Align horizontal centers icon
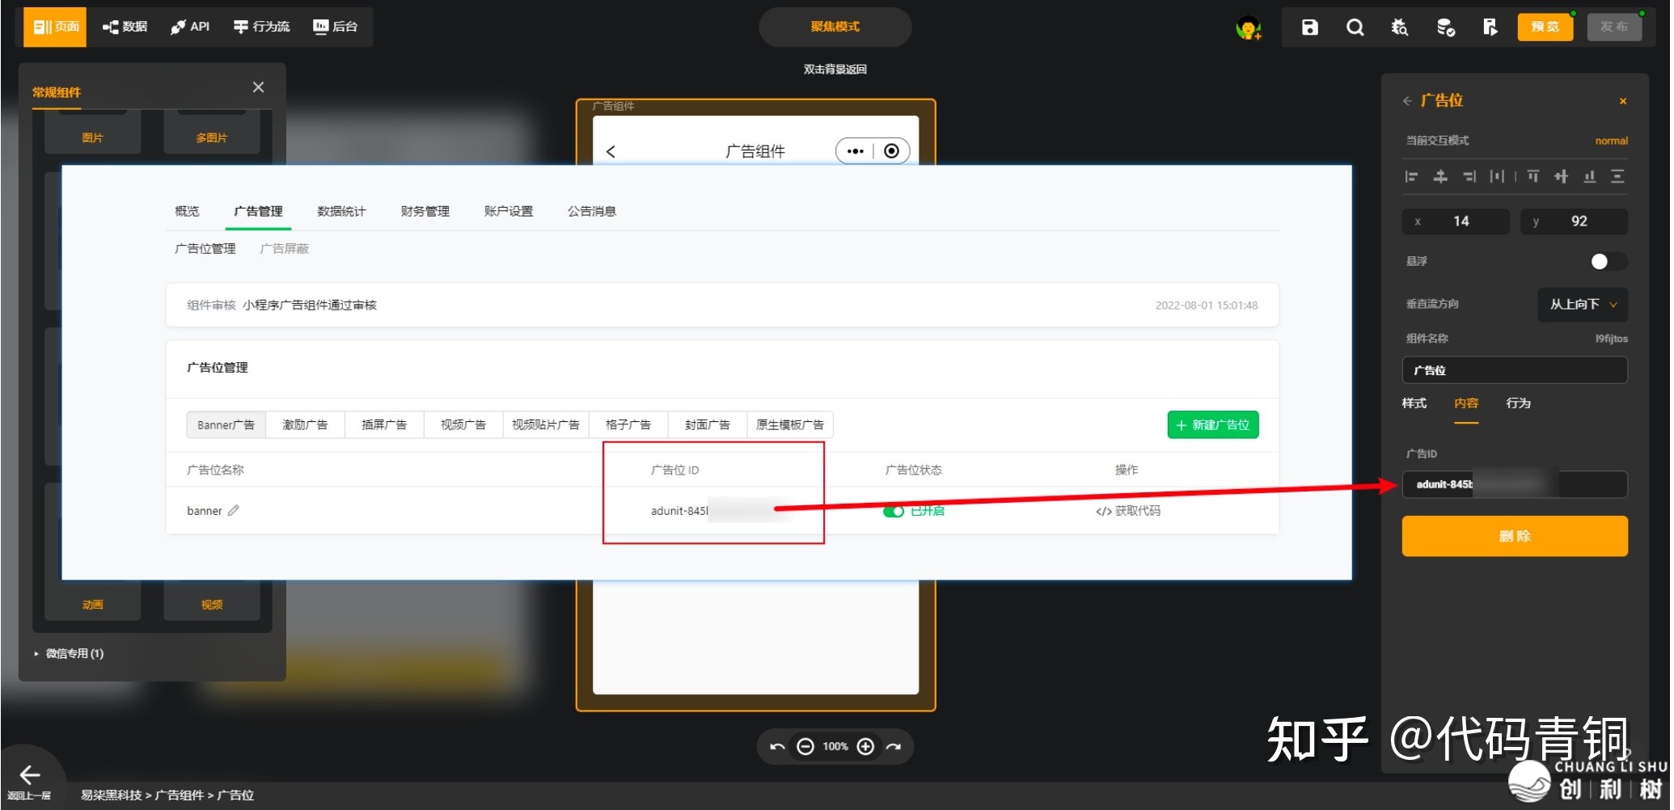 (x=1440, y=176)
